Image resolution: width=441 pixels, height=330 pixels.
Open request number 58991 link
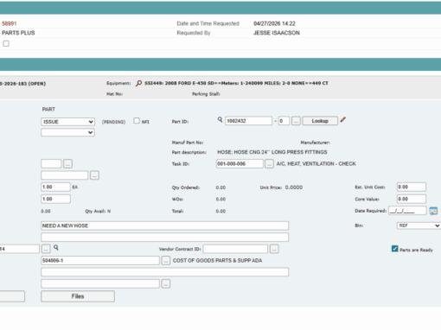click(10, 23)
